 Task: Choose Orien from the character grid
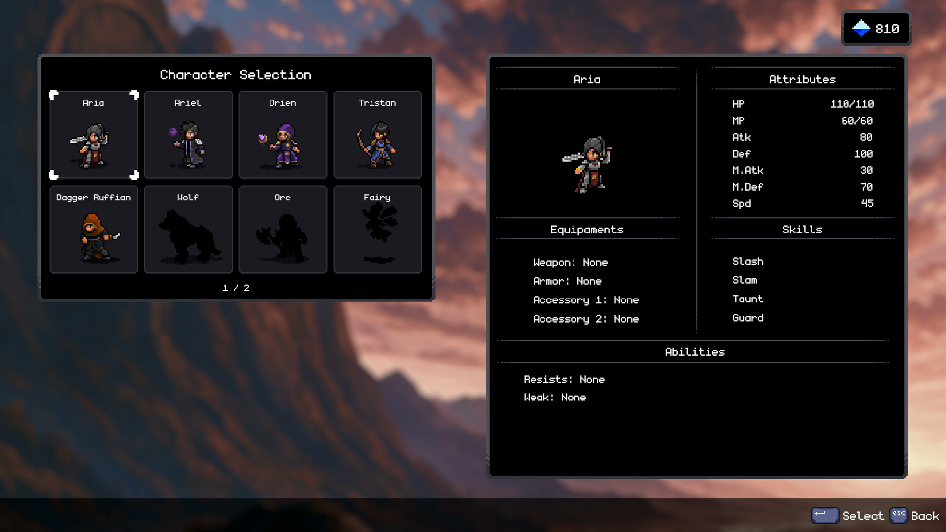pos(283,135)
